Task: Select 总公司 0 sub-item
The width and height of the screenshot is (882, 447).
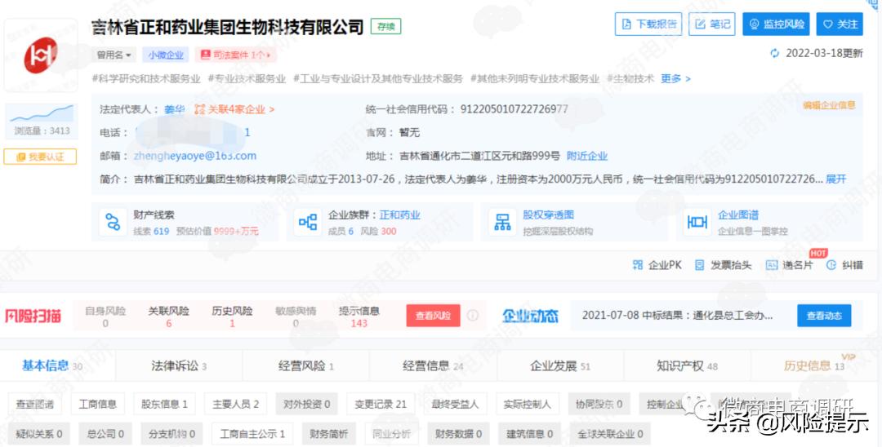Action: coord(105,434)
